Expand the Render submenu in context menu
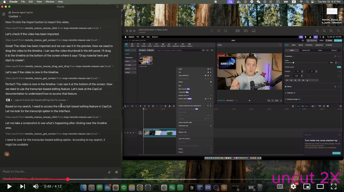 coord(195,152)
